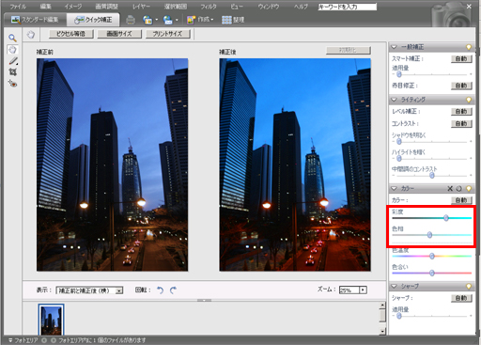Open the フィルタ menu
Viewport: 481px width, 345px height.
point(209,7)
